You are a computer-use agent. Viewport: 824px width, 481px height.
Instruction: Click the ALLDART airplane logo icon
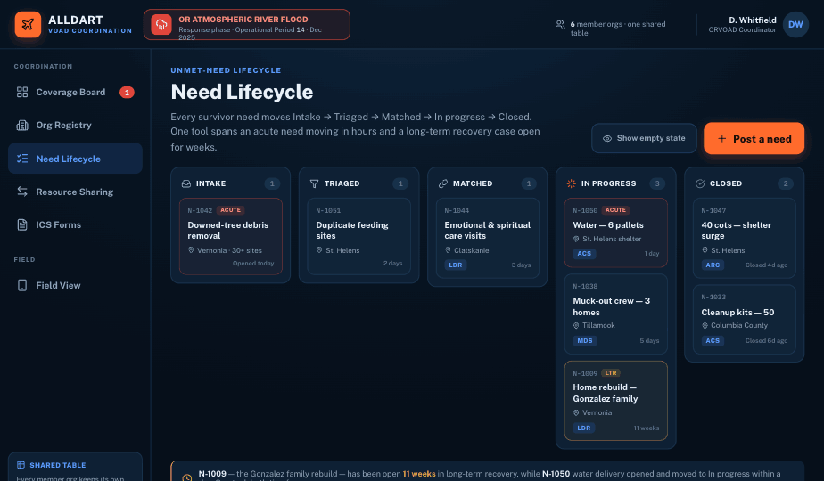click(x=28, y=24)
